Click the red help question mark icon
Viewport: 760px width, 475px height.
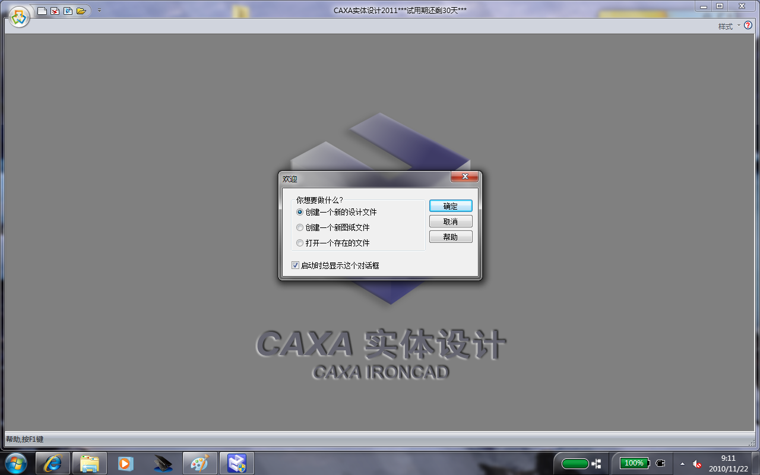point(748,26)
